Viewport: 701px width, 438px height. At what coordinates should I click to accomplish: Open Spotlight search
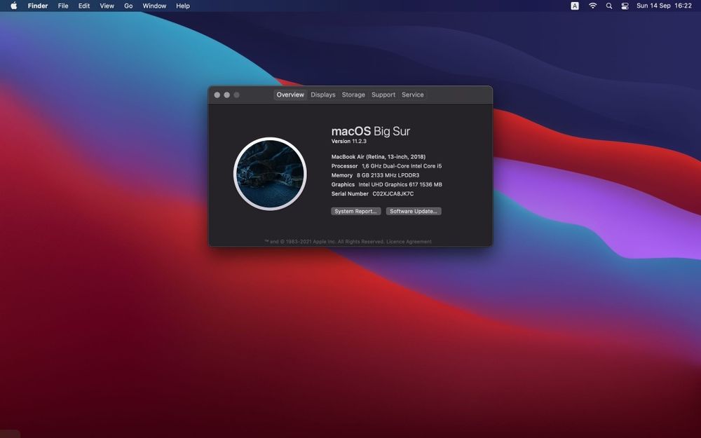tap(609, 6)
